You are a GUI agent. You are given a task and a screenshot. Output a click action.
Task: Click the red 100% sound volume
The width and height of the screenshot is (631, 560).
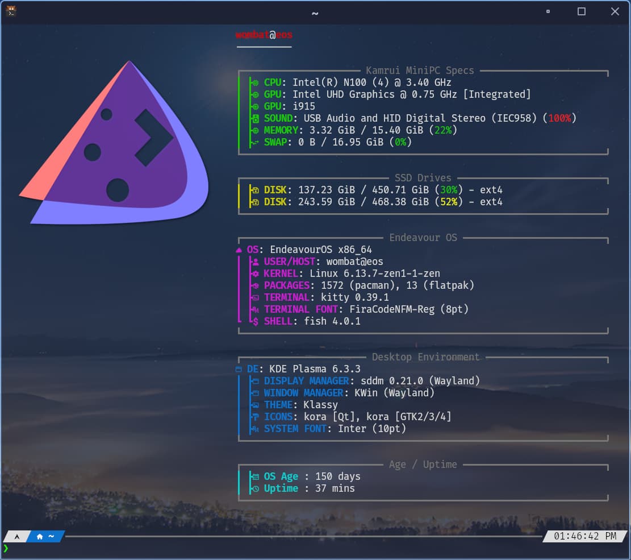click(559, 118)
